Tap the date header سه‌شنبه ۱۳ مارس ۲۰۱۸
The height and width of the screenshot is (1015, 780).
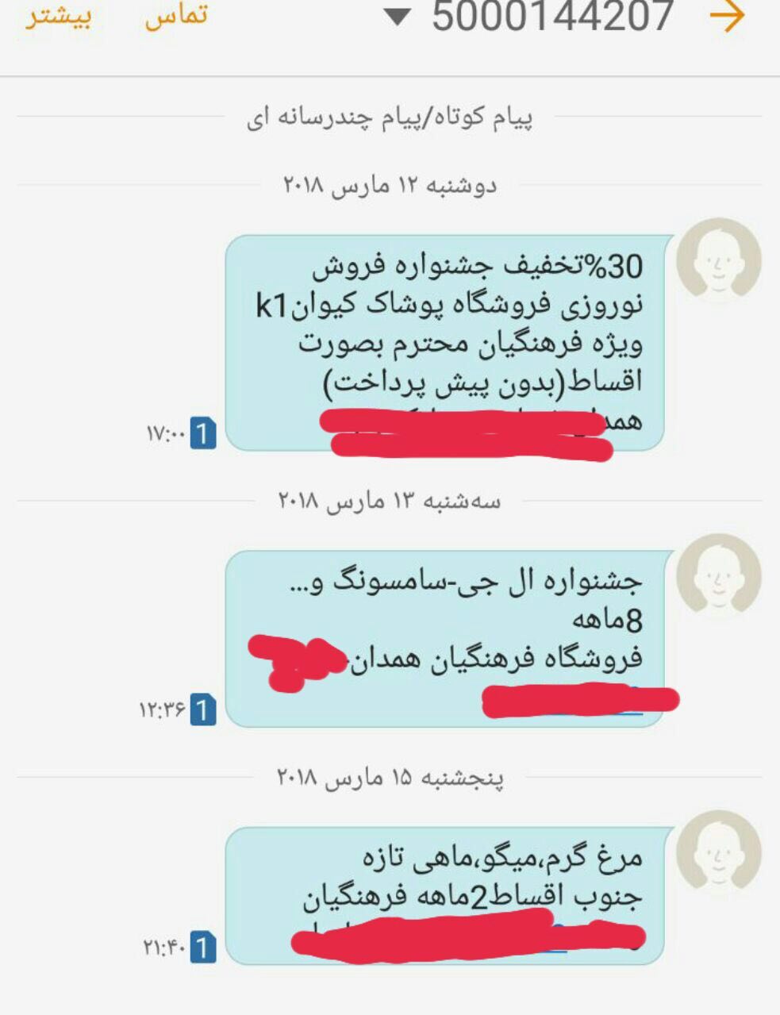point(390,501)
